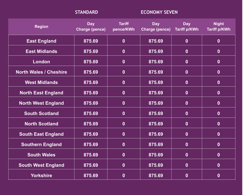243x195 pixels.
Task: Select the South Scotland region cell
Action: tap(41, 113)
